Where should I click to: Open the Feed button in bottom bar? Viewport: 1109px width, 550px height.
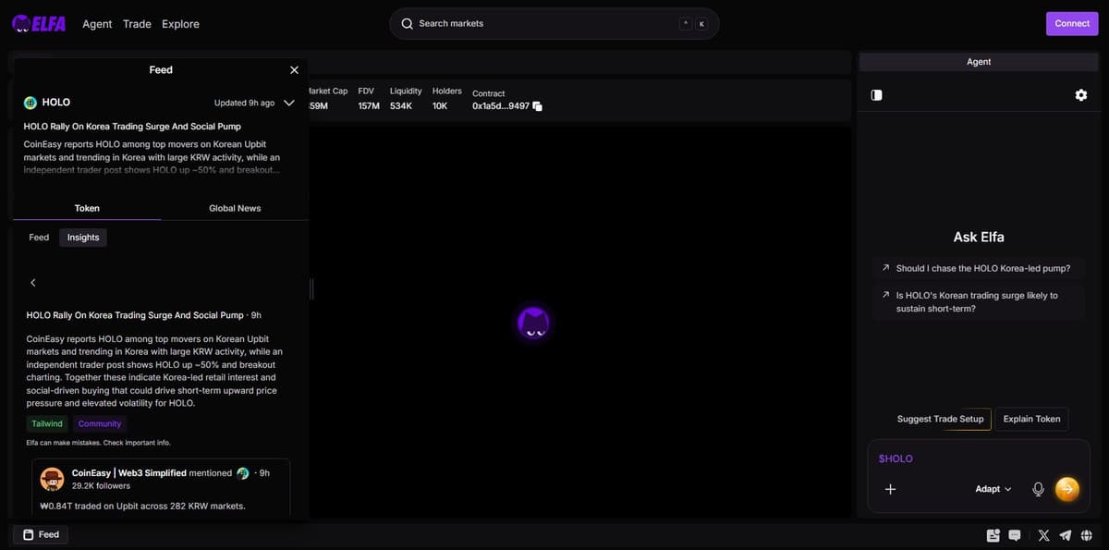click(x=41, y=534)
